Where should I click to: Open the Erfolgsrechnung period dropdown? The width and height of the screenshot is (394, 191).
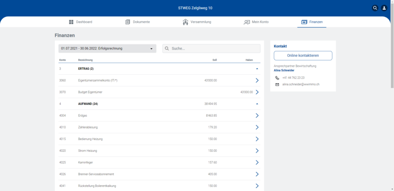coord(107,49)
